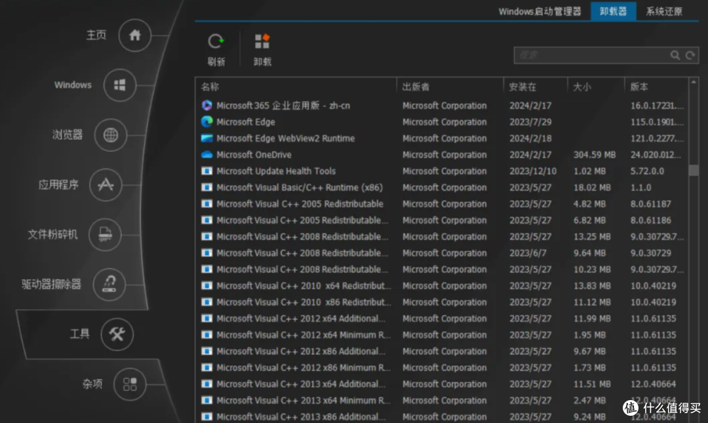Select 驱动器擦除器 sidebar label
The image size is (708, 423).
point(52,284)
